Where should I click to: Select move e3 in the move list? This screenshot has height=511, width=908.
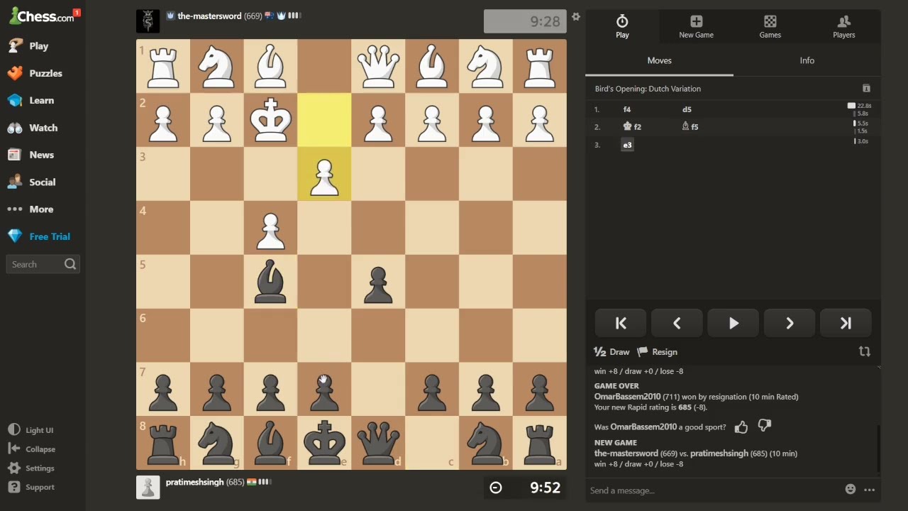tap(627, 145)
